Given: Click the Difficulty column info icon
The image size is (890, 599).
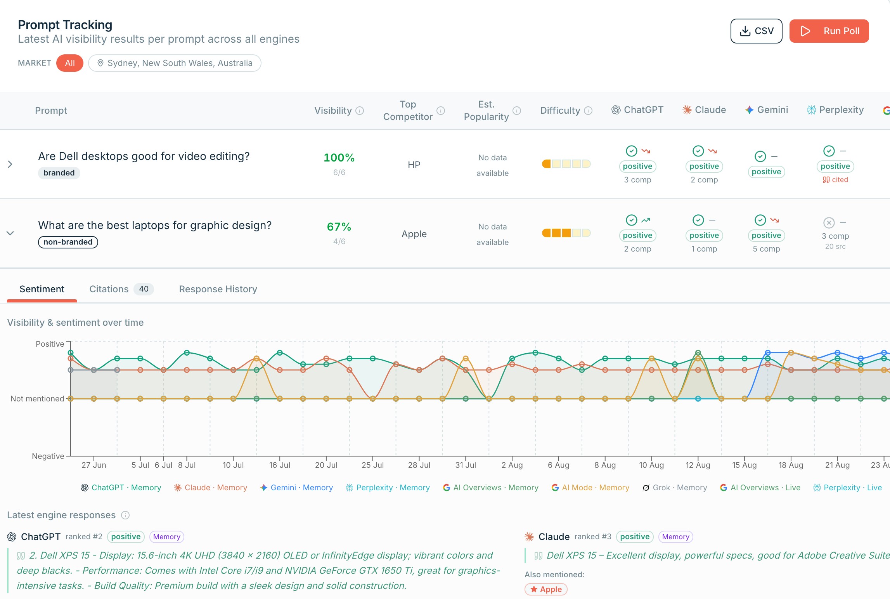Looking at the screenshot, I should 588,111.
